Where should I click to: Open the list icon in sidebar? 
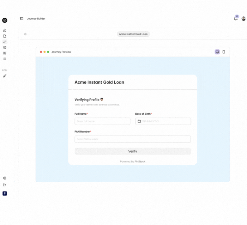(x=5, y=59)
